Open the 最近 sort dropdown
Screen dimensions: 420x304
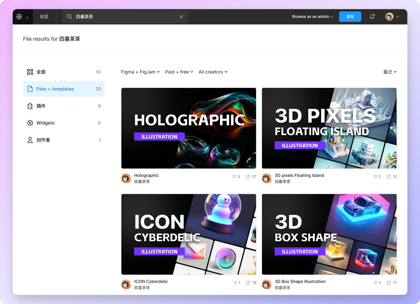pyautogui.click(x=390, y=72)
